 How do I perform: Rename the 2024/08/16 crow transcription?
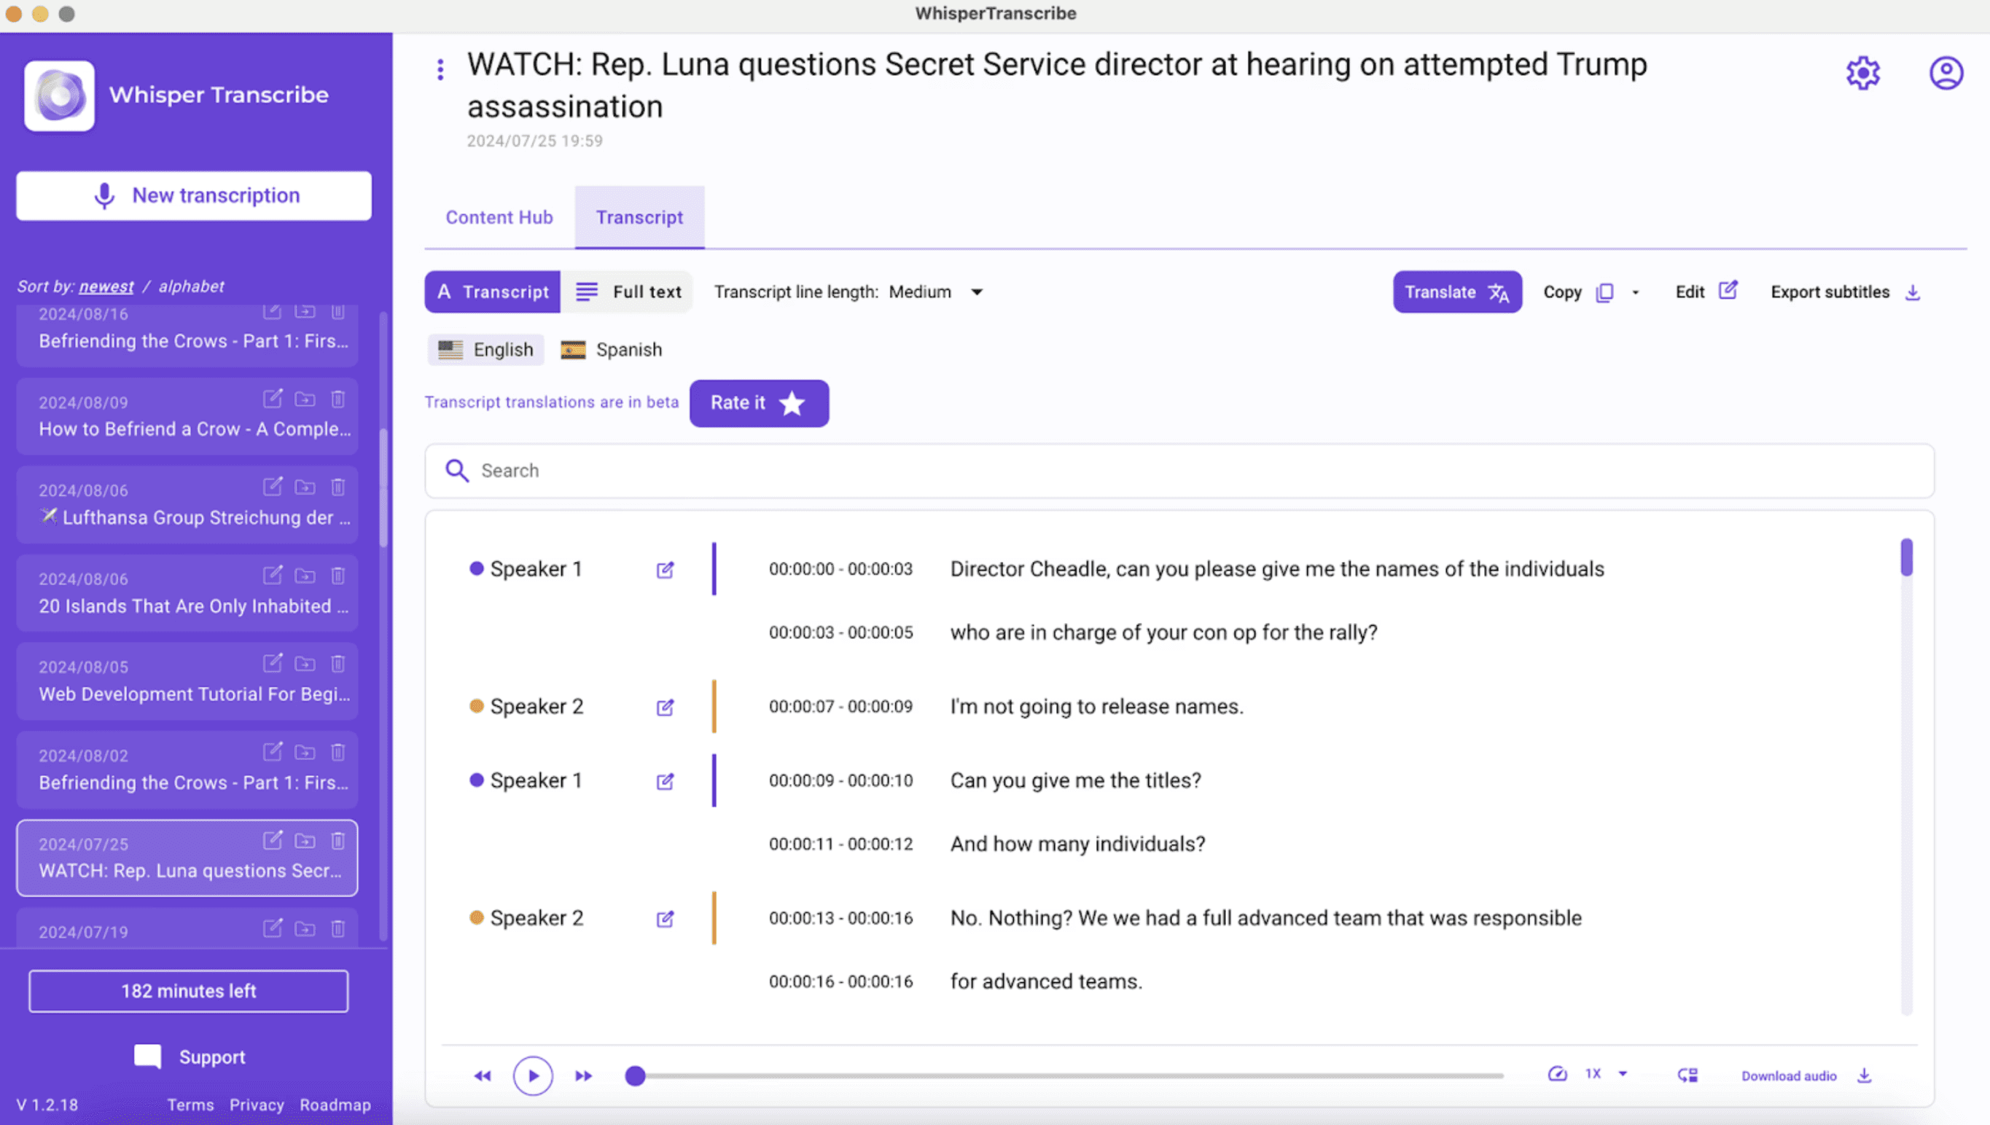[272, 311]
